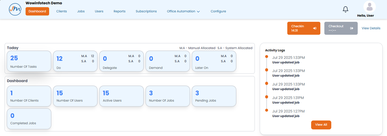Open the Subscriptions page

click(x=146, y=11)
